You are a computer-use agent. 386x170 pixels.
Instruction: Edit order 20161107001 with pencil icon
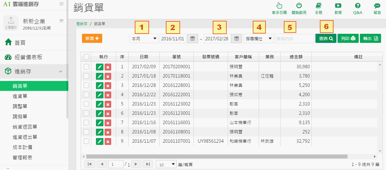(99, 141)
